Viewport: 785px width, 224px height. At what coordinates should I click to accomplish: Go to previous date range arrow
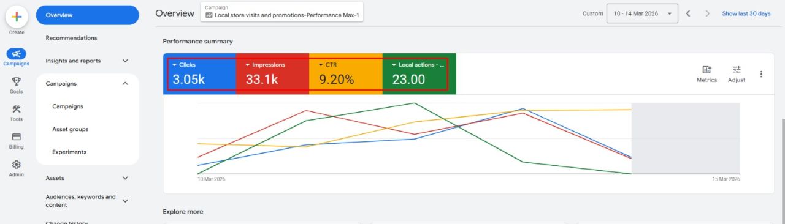click(688, 13)
